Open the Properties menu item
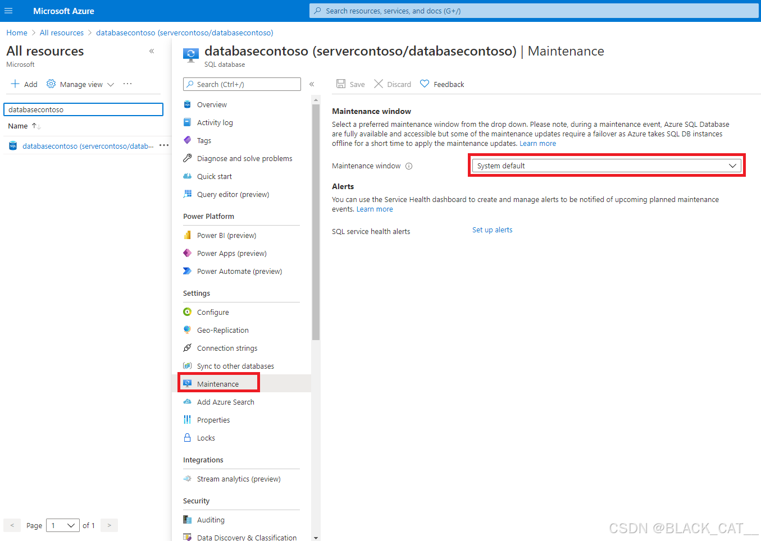This screenshot has height=541, width=761. coord(213,420)
